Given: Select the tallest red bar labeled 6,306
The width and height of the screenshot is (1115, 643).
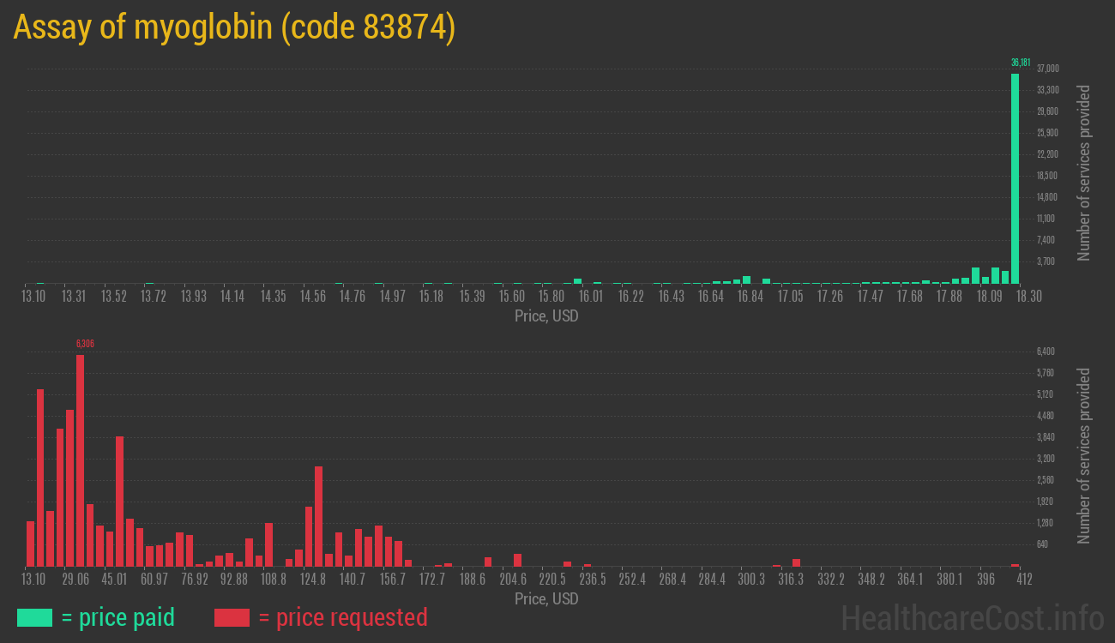Looking at the screenshot, I should pyautogui.click(x=80, y=460).
